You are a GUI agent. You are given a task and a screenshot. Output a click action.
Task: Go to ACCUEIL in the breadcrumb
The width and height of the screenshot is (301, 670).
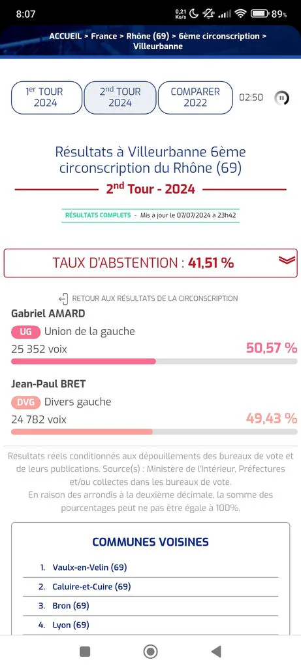[x=65, y=37]
